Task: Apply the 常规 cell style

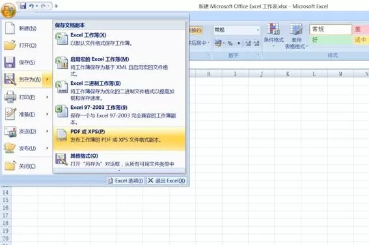Action: (331, 29)
